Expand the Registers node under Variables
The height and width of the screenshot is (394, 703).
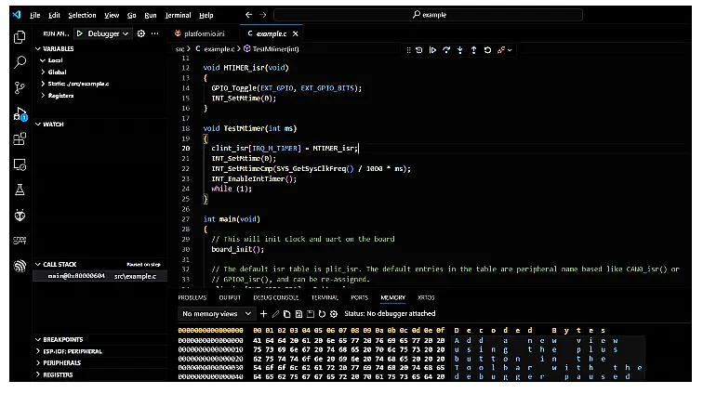click(60, 95)
